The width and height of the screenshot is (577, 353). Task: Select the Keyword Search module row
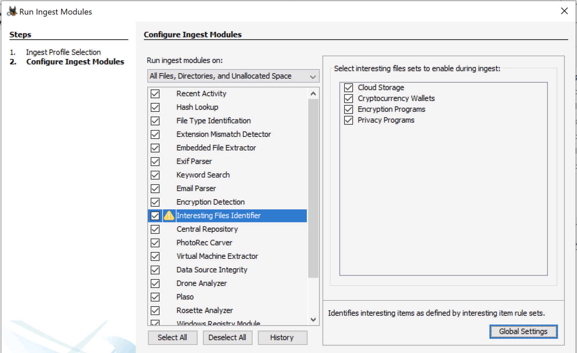(x=203, y=175)
